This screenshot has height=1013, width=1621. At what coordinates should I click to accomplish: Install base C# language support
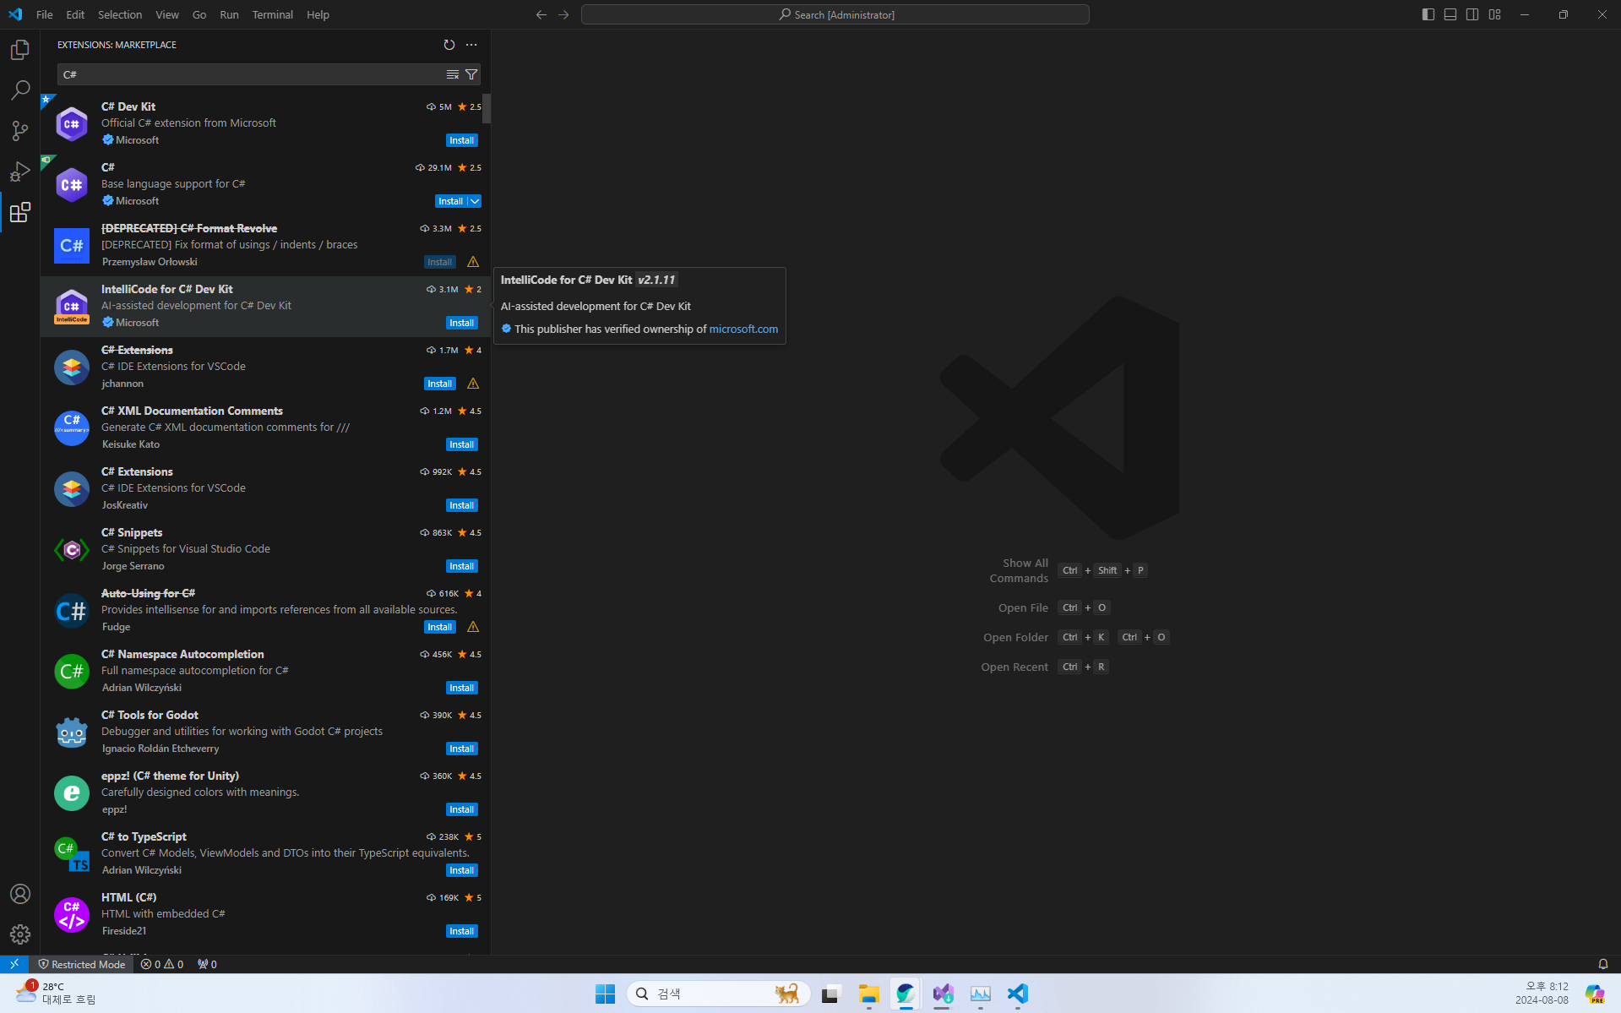tap(450, 201)
